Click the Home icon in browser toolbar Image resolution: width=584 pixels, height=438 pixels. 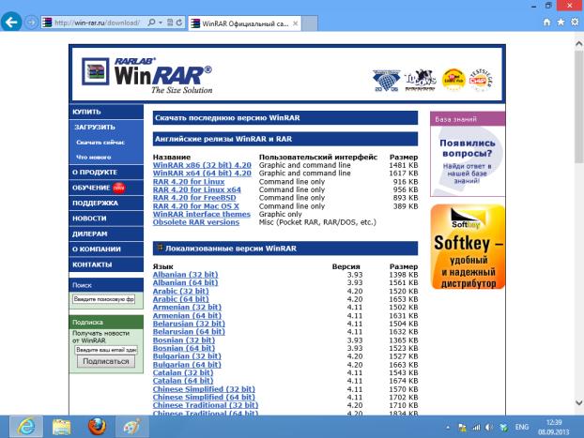(546, 23)
